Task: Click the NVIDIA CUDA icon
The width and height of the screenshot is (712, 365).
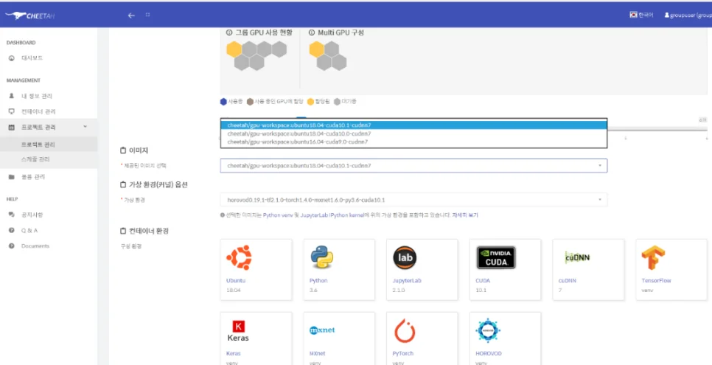Action: coord(495,257)
